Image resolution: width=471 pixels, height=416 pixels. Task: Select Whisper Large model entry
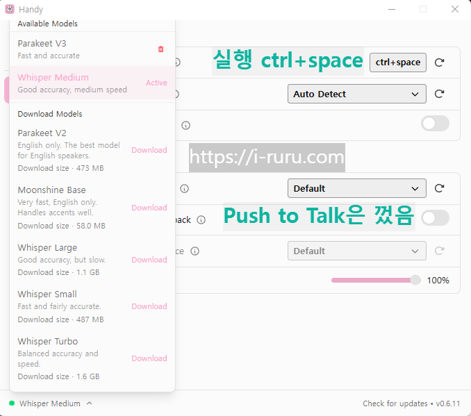[92, 260]
